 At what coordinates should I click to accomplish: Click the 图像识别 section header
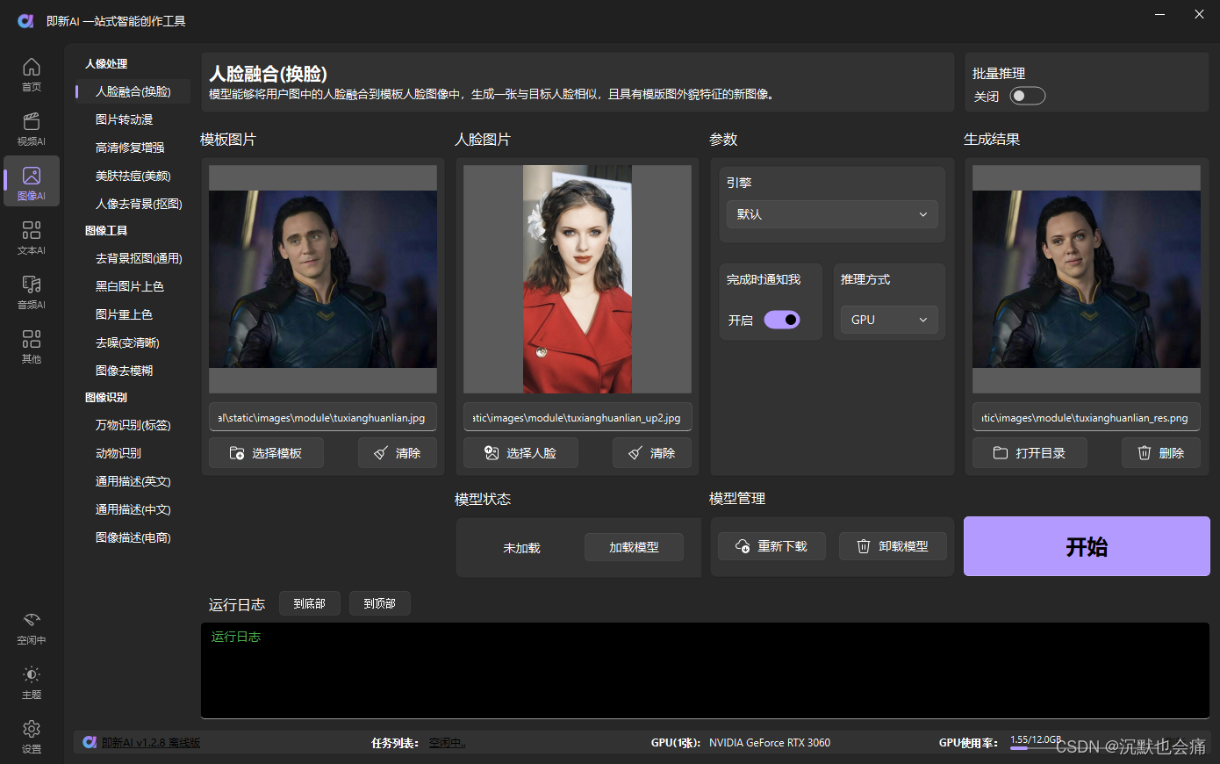pos(106,398)
